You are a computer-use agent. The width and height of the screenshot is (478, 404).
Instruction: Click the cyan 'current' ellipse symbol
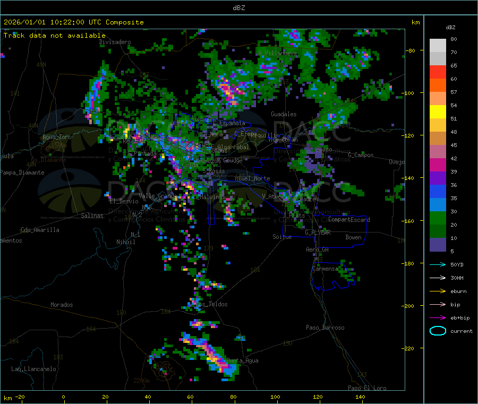click(x=438, y=331)
